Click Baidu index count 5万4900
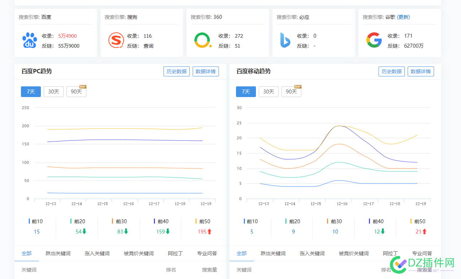The width and height of the screenshot is (461, 279). click(68, 36)
